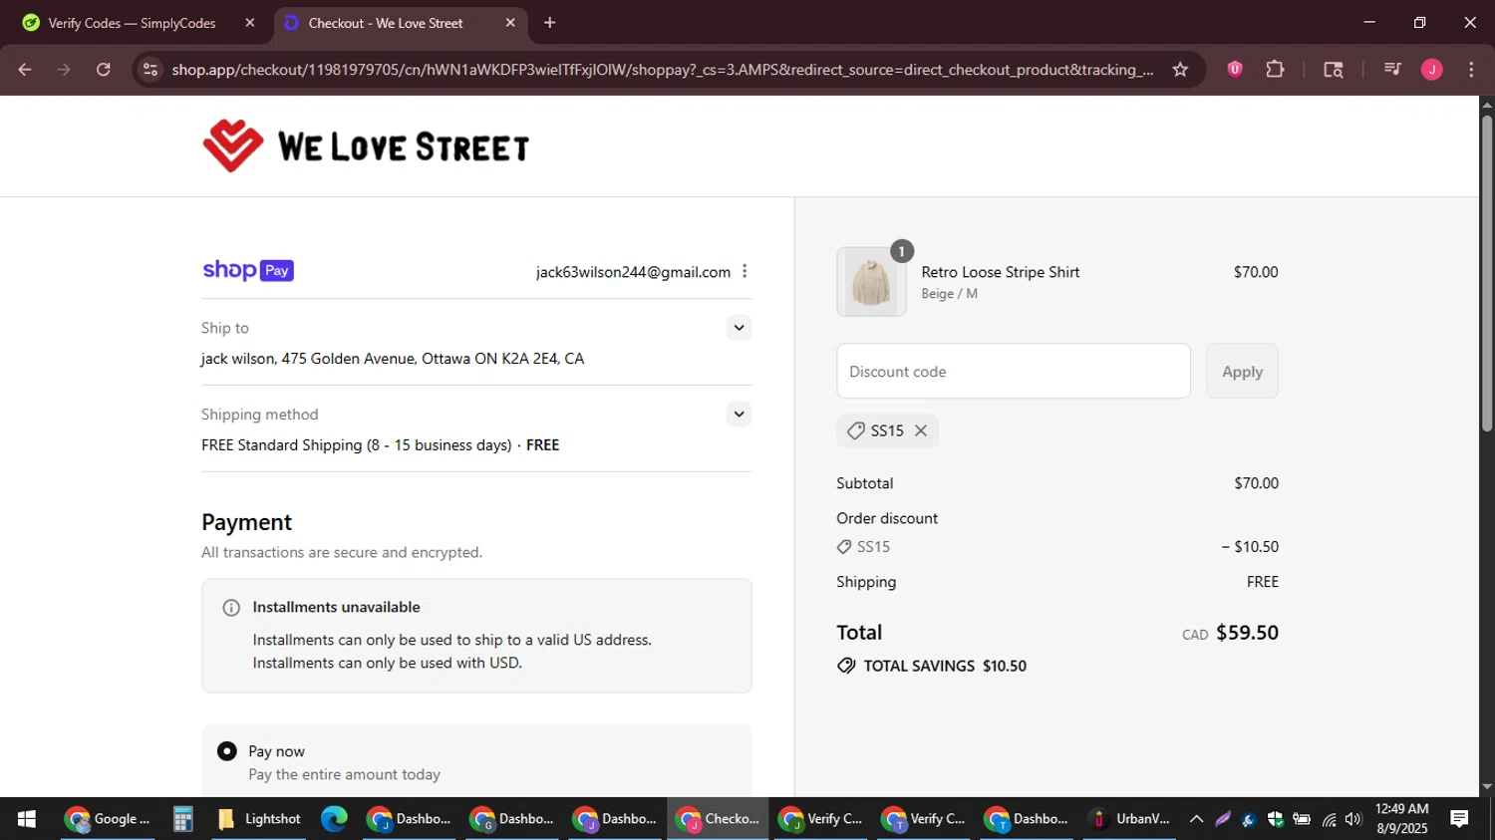Open Google Chrome taskbar item

click(108, 819)
